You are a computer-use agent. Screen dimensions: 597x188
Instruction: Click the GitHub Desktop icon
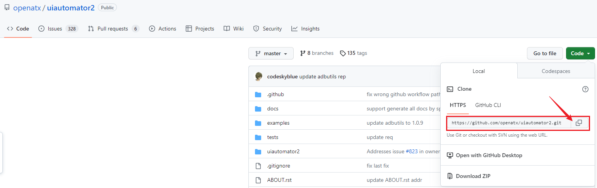pyautogui.click(x=450, y=155)
